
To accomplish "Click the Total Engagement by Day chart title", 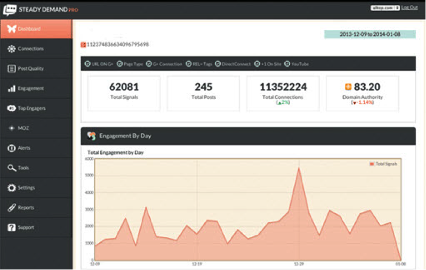I will click(116, 152).
